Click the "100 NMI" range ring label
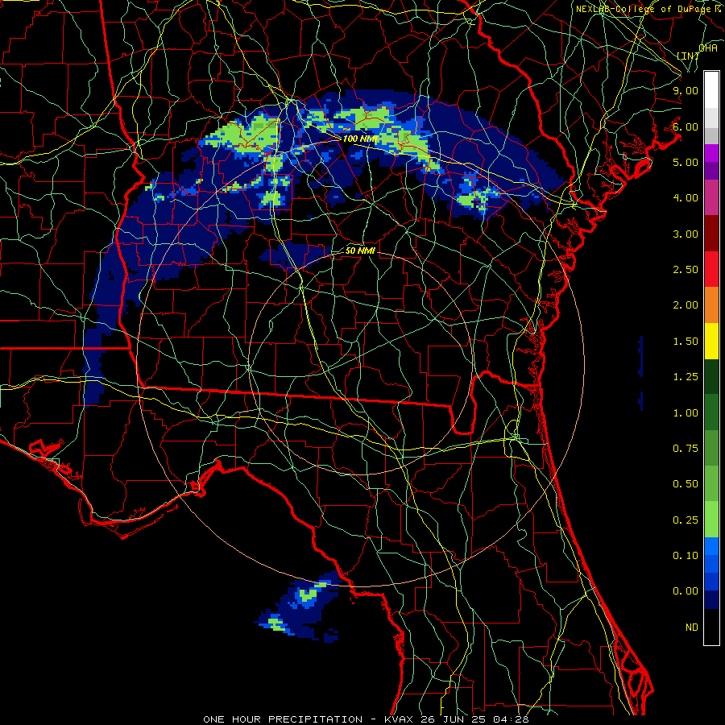The height and width of the screenshot is (725, 725). click(360, 139)
